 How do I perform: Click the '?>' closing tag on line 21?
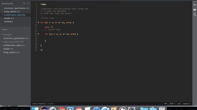tap(42, 50)
